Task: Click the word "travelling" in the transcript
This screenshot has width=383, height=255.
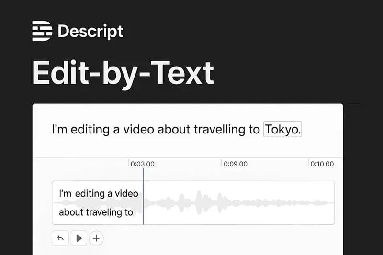Action: click(x=219, y=129)
